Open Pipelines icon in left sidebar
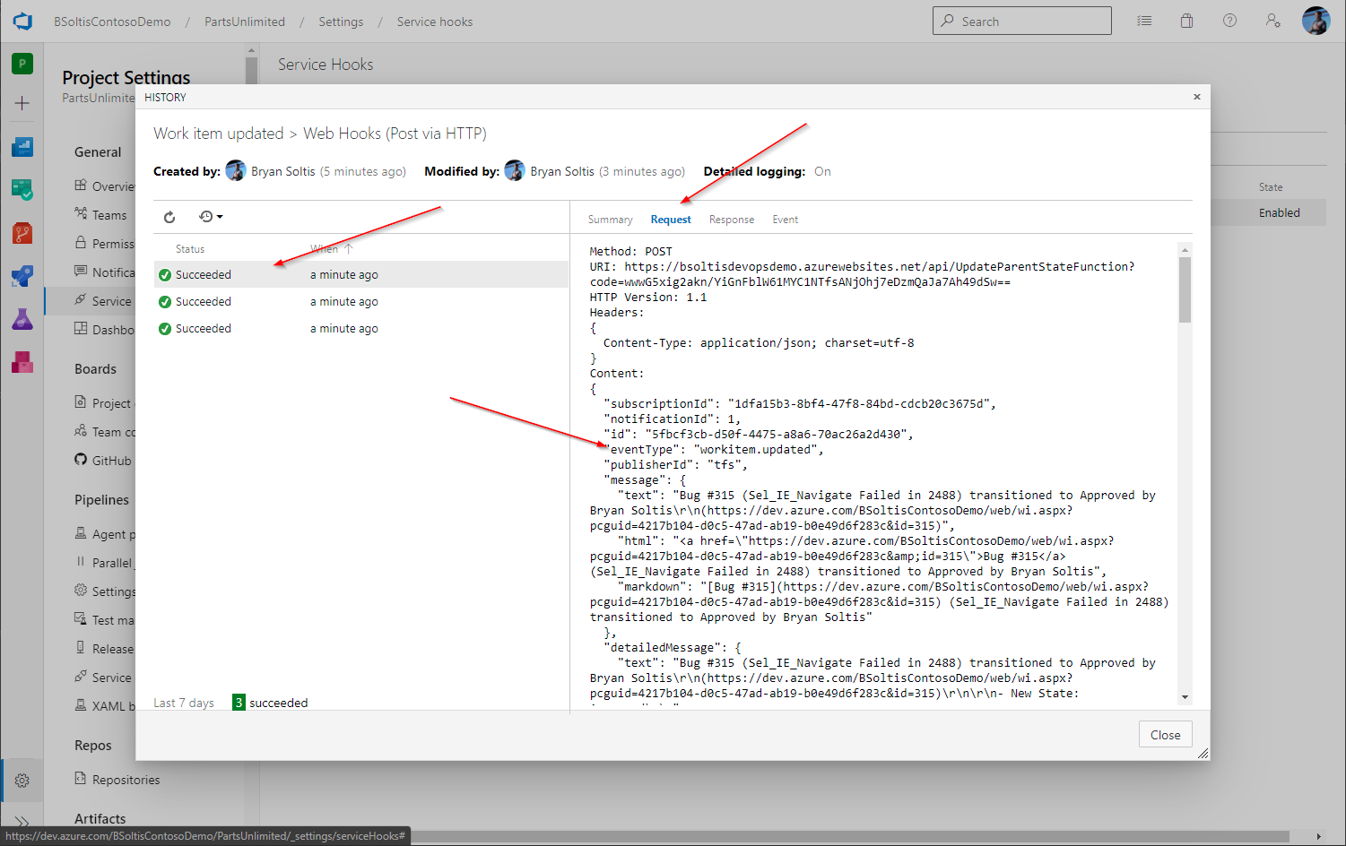Image resolution: width=1346 pixels, height=846 pixels. pyautogui.click(x=22, y=276)
